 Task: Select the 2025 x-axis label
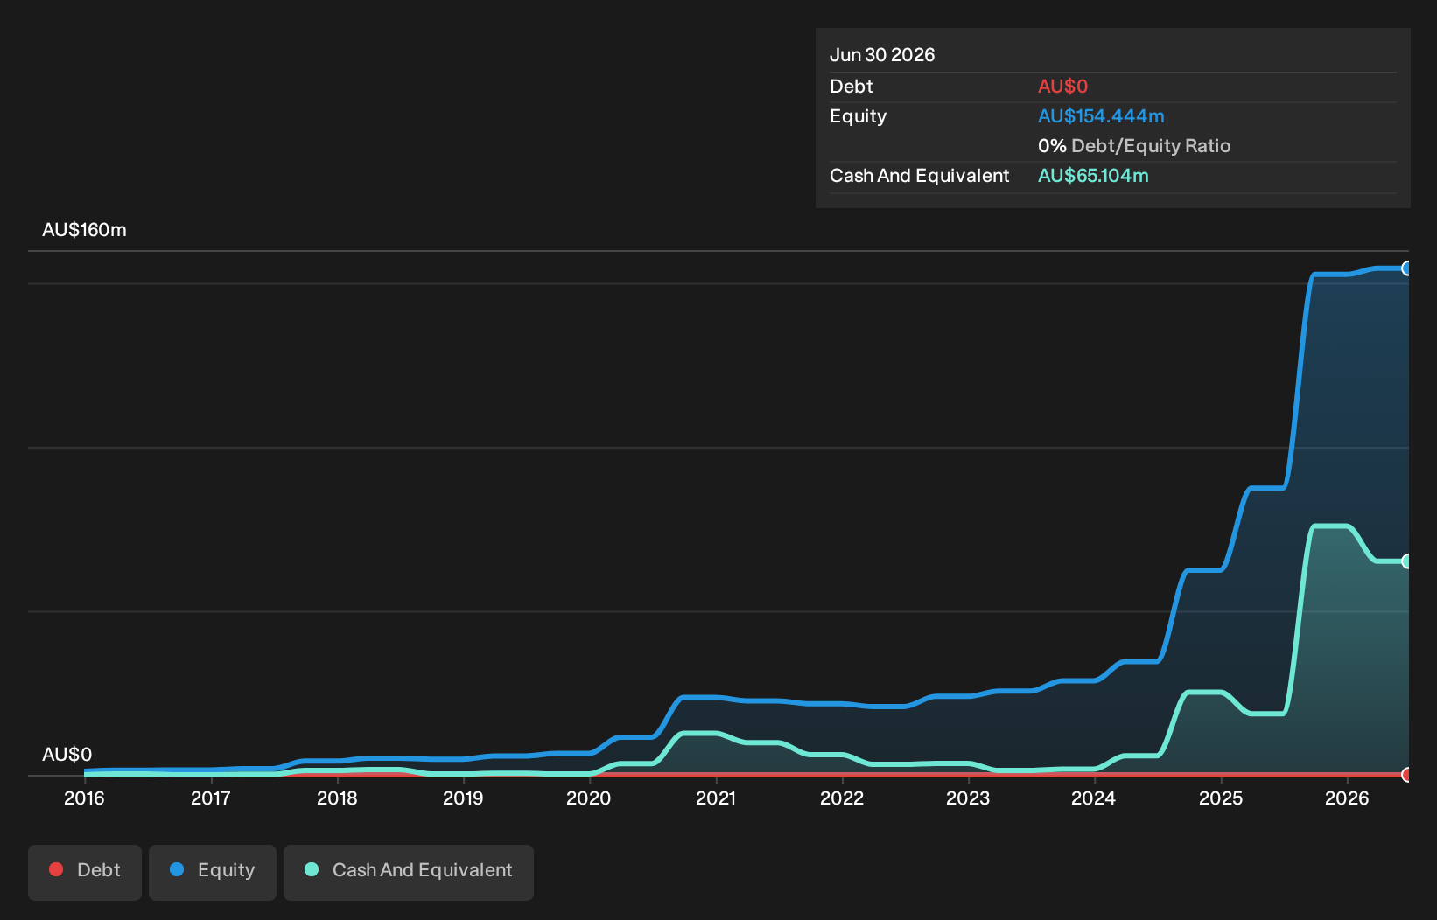[1221, 798]
